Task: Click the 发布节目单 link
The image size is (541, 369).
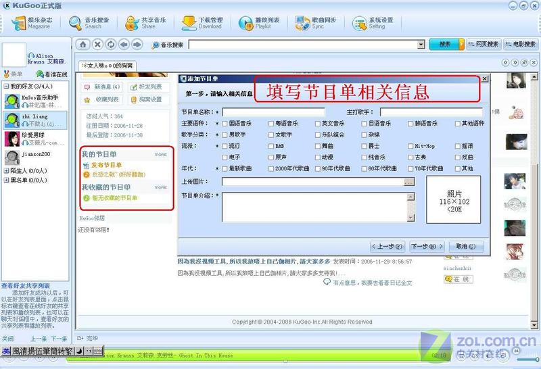Action: coord(106,165)
